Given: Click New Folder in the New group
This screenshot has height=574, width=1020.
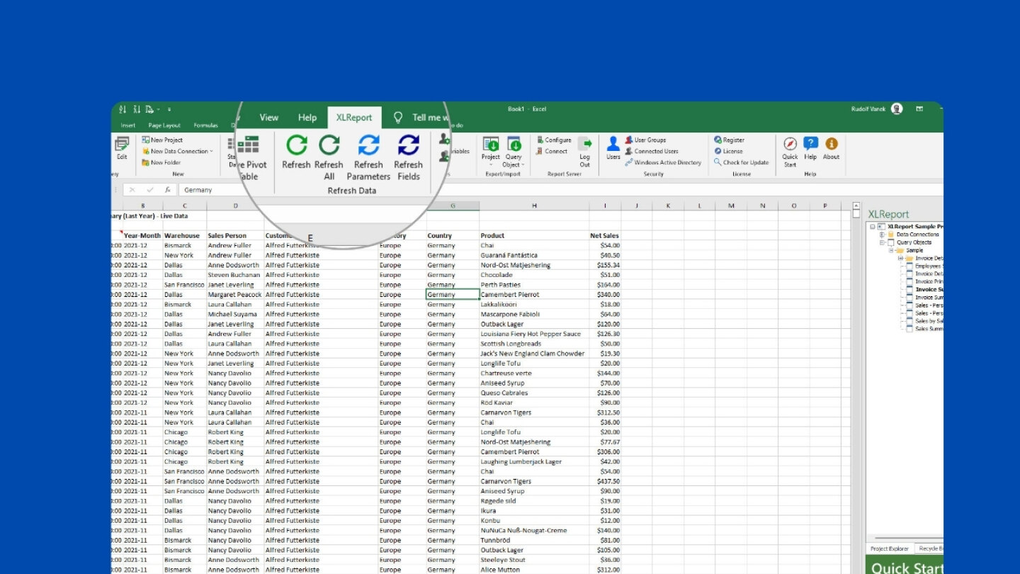Looking at the screenshot, I should (x=161, y=162).
